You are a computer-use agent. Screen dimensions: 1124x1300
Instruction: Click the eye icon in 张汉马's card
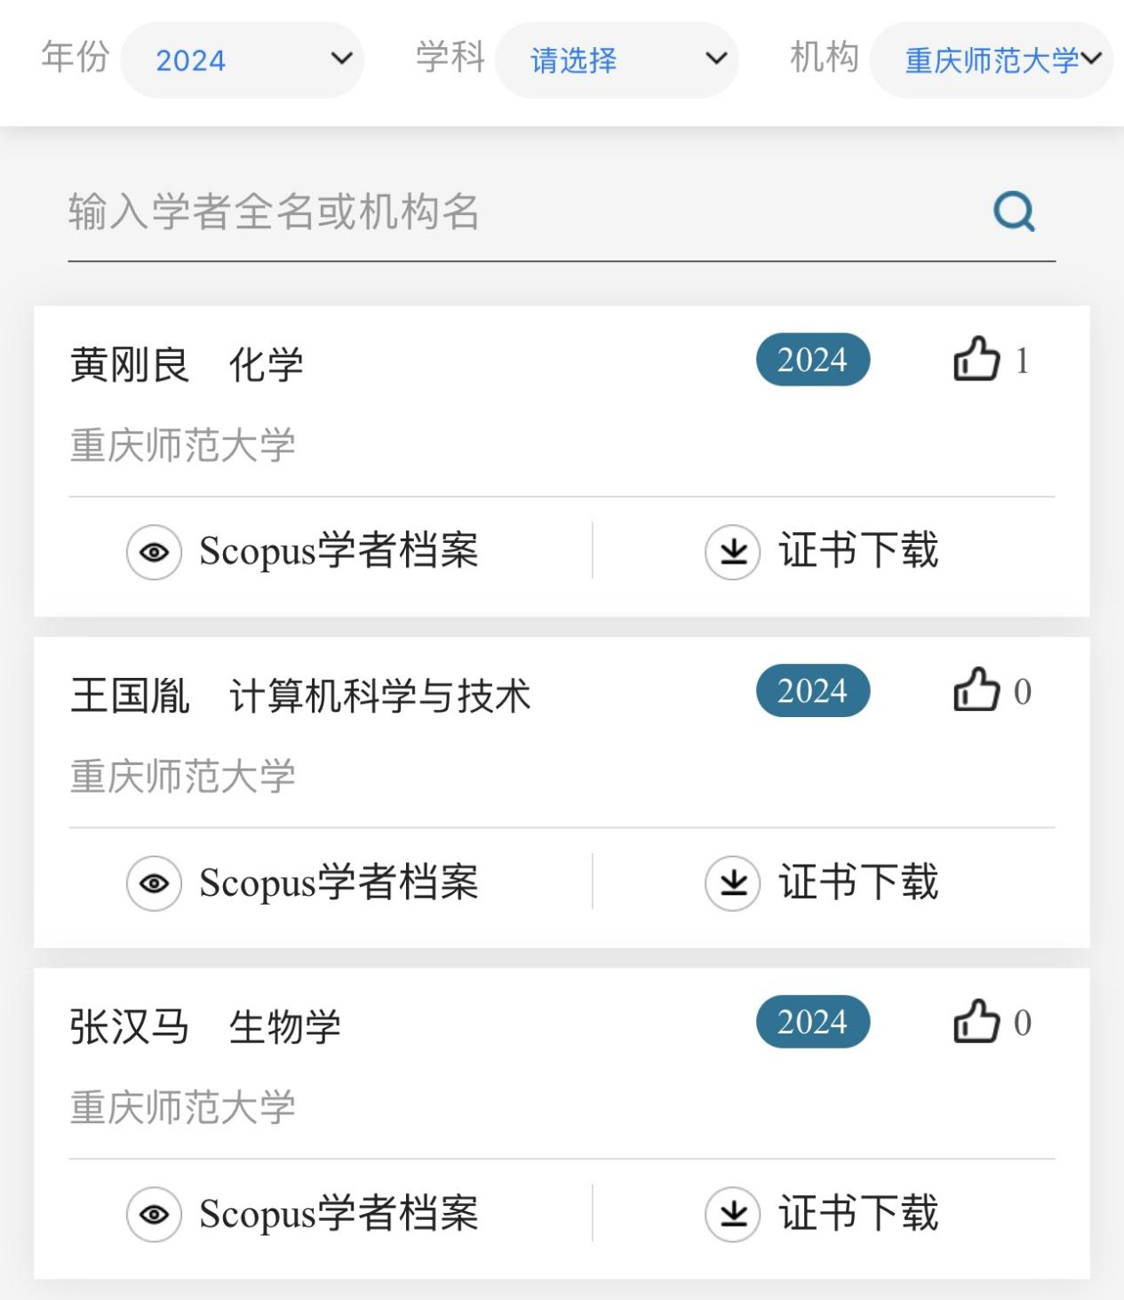[x=155, y=1214]
